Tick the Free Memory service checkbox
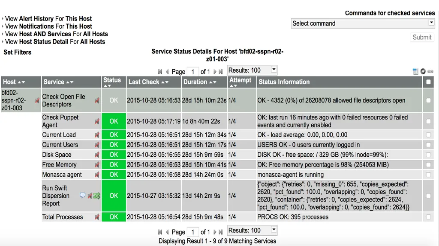The image size is (439, 246). (428, 164)
